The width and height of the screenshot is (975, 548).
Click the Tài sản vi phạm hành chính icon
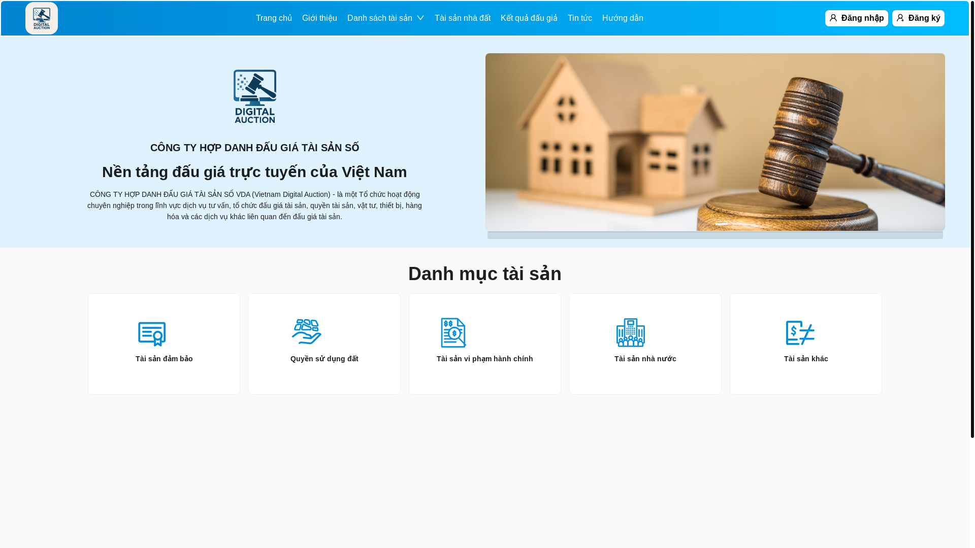(x=453, y=332)
